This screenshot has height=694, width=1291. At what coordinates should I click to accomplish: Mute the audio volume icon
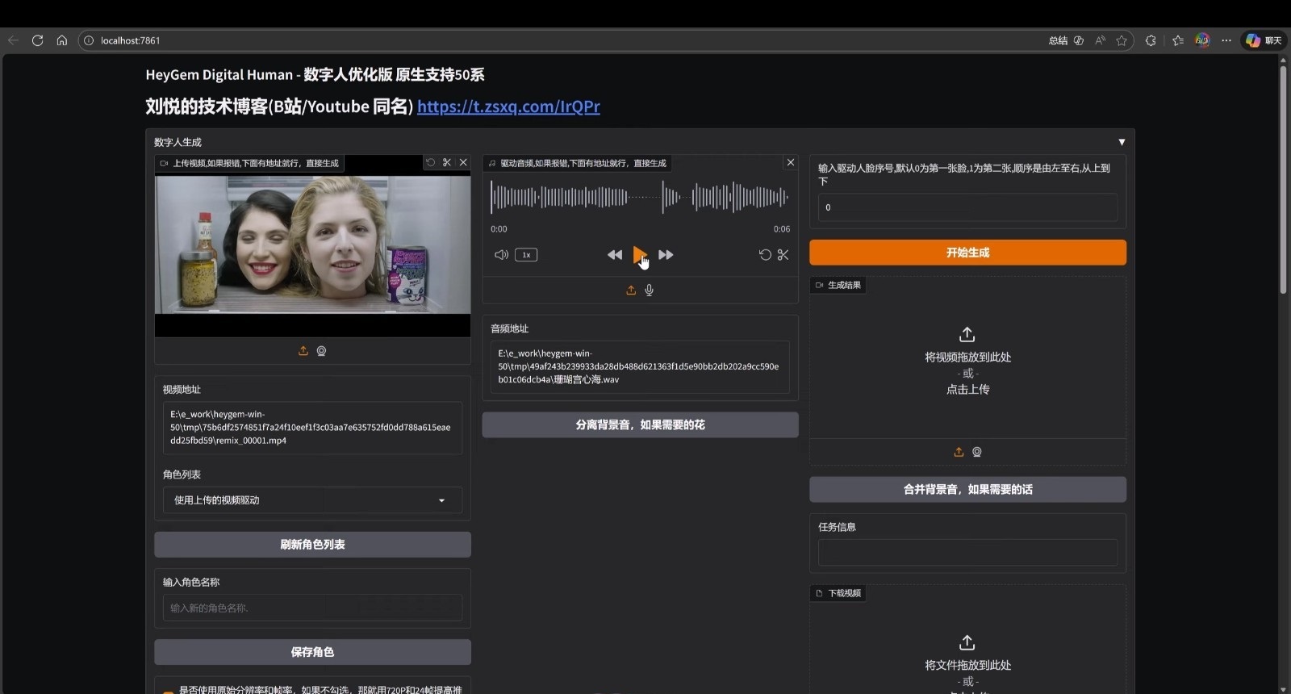[501, 255]
